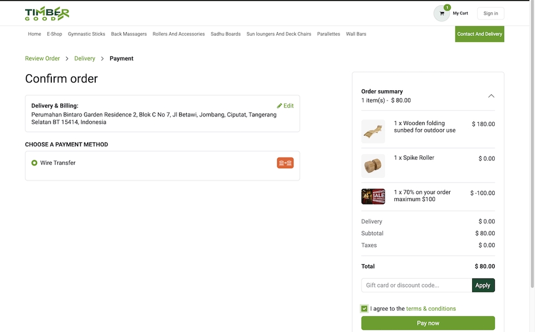
Task: Click the 70% sale promotion image
Action: (x=373, y=196)
